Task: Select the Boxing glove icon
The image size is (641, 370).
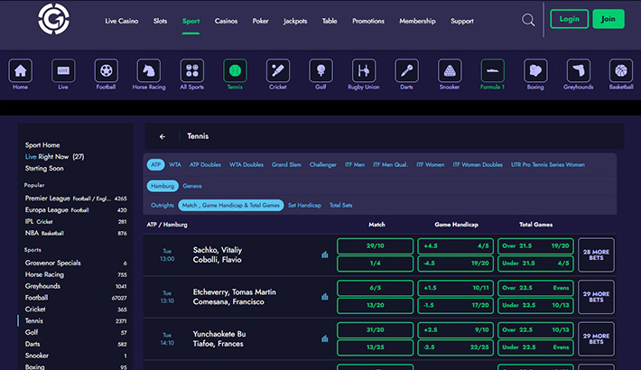Action: (535, 70)
